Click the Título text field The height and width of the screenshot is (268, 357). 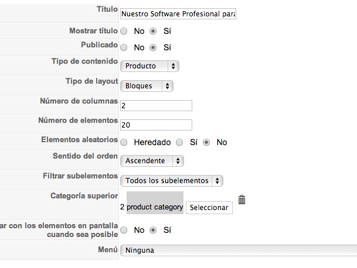[x=178, y=14]
